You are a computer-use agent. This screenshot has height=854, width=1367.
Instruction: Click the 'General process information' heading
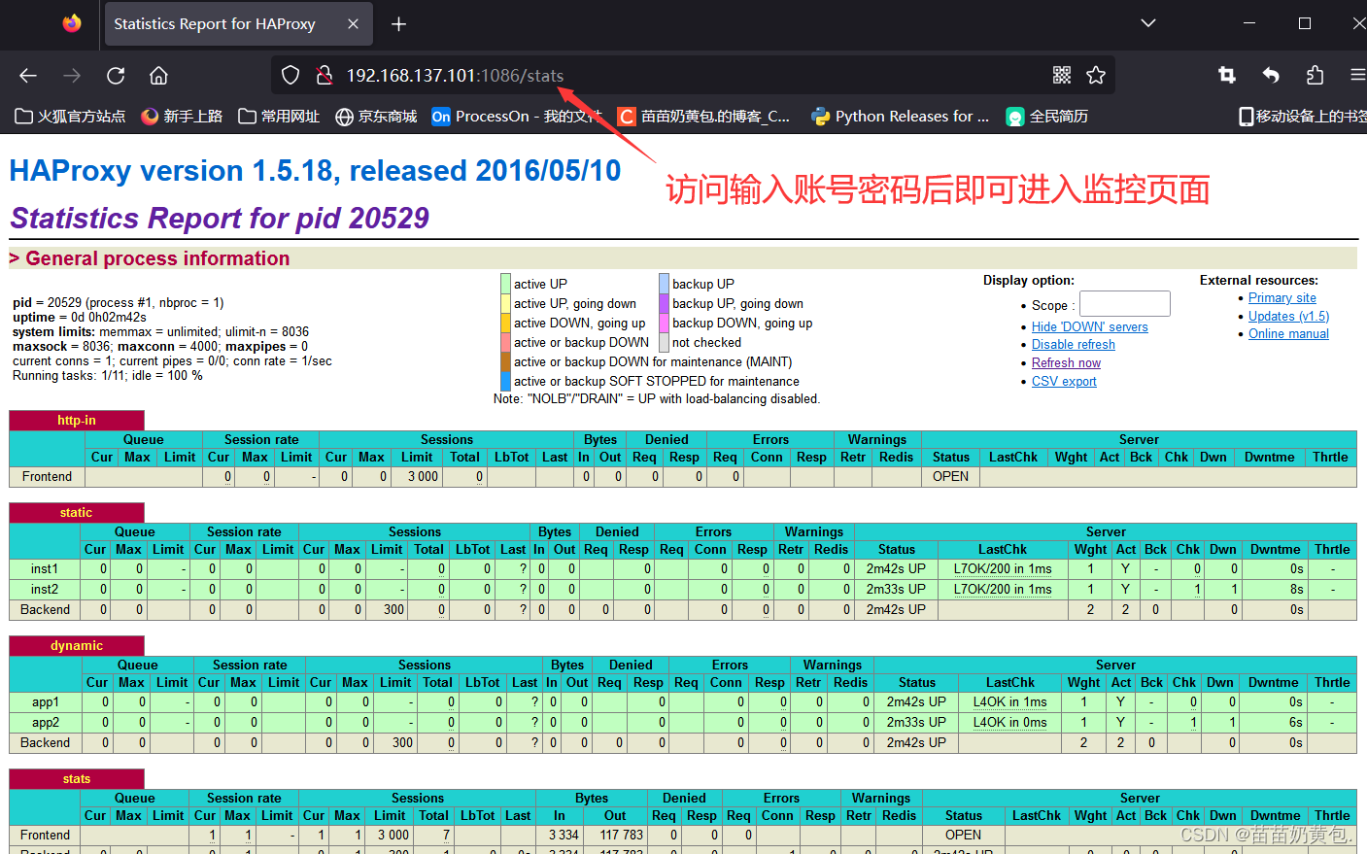157,258
